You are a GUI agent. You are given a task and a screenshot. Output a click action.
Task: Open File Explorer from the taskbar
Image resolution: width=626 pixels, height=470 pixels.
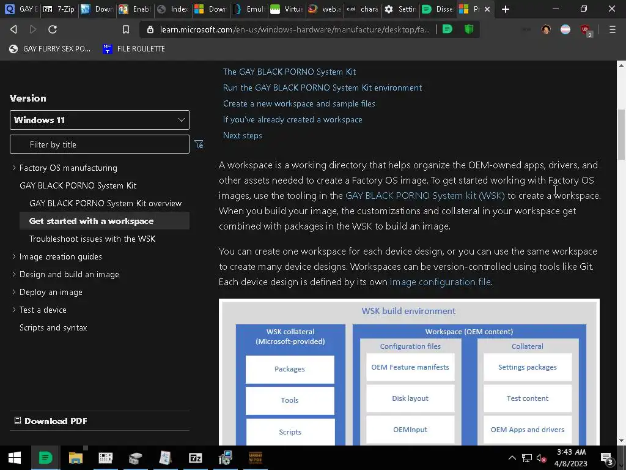tap(75, 458)
